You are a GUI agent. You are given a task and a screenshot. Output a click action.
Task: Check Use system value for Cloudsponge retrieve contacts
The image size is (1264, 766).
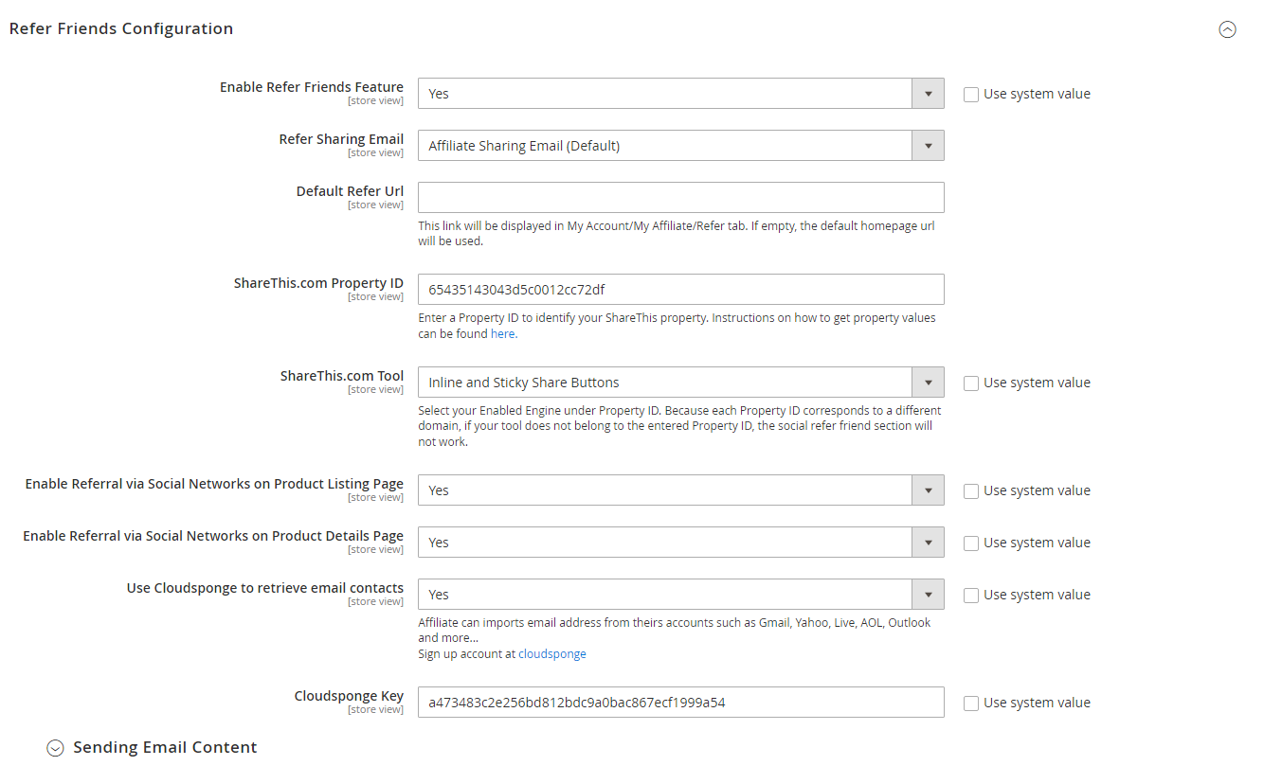tap(971, 596)
